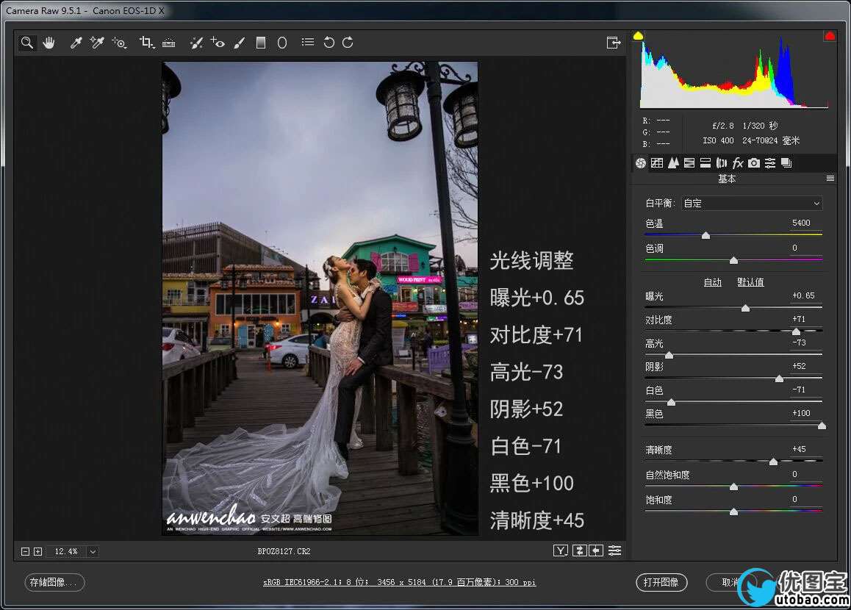
Task: Click the 自然饱和度 vibrance slider handle
Action: [x=733, y=487]
